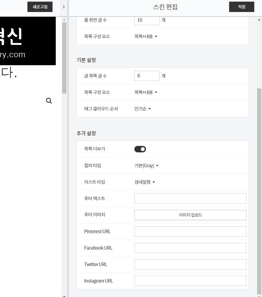Click the 기본 설정 section heading
The width and height of the screenshot is (262, 297).
86,60
